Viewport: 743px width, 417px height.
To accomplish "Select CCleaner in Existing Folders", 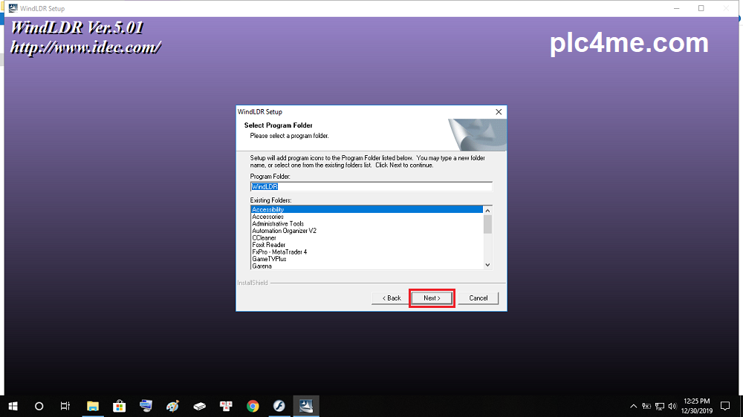I will tap(367, 237).
